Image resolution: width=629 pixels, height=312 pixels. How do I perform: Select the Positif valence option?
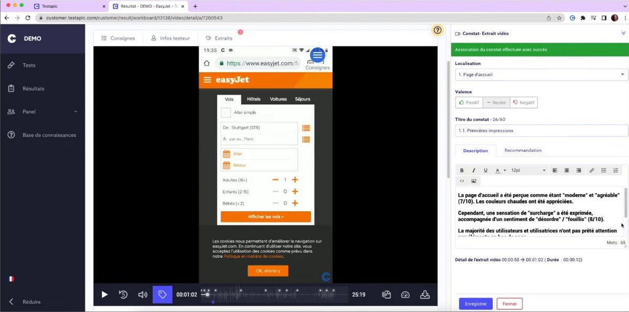[468, 102]
